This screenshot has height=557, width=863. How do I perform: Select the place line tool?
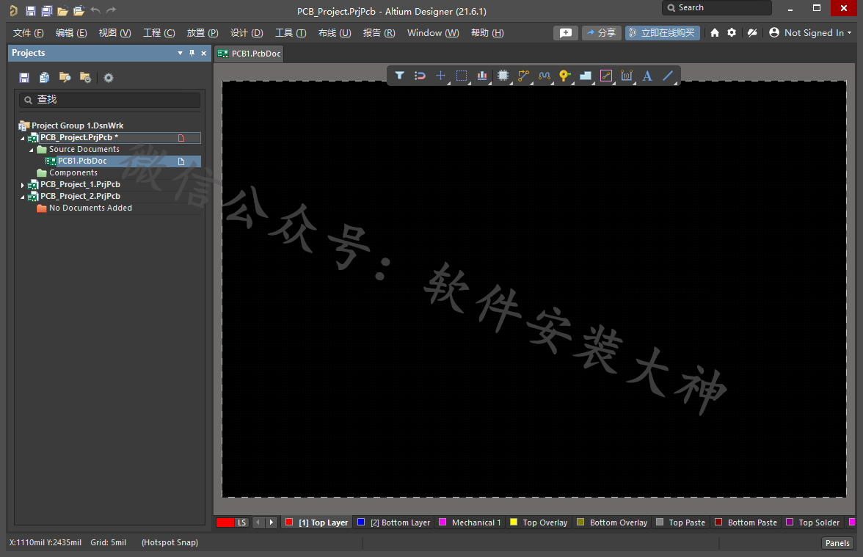point(668,76)
